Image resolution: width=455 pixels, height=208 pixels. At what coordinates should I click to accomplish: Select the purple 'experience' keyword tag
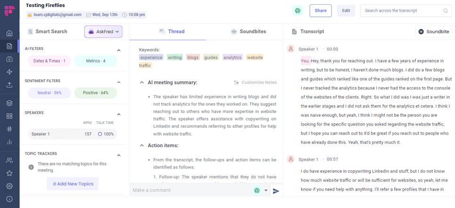point(151,58)
